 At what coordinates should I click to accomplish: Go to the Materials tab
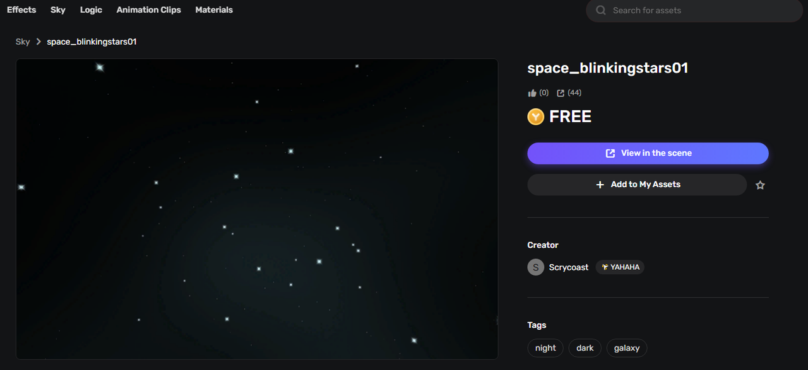[x=214, y=10]
